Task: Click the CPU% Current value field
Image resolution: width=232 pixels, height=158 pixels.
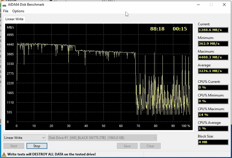Action: tap(213, 87)
